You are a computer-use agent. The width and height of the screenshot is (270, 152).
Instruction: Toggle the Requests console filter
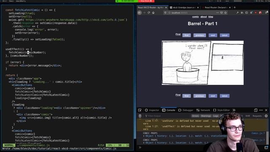tap(257, 116)
